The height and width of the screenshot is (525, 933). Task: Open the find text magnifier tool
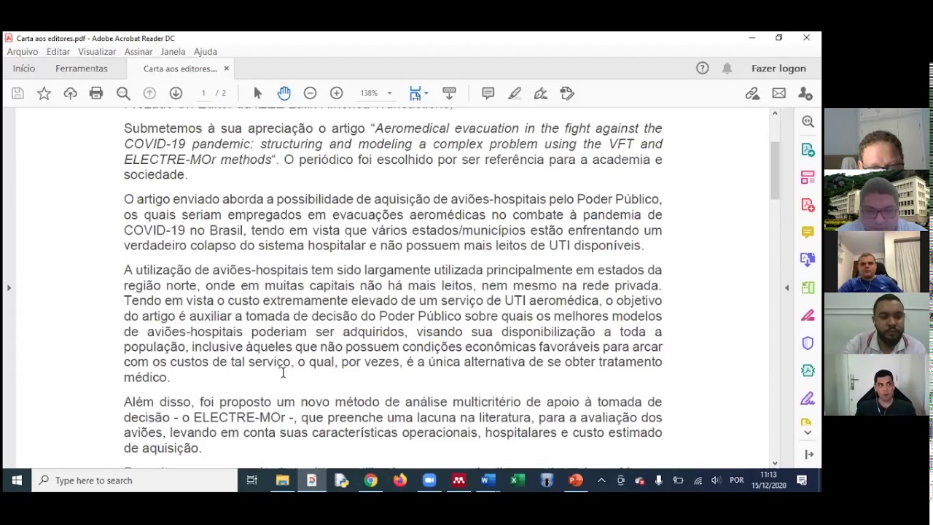click(x=123, y=93)
